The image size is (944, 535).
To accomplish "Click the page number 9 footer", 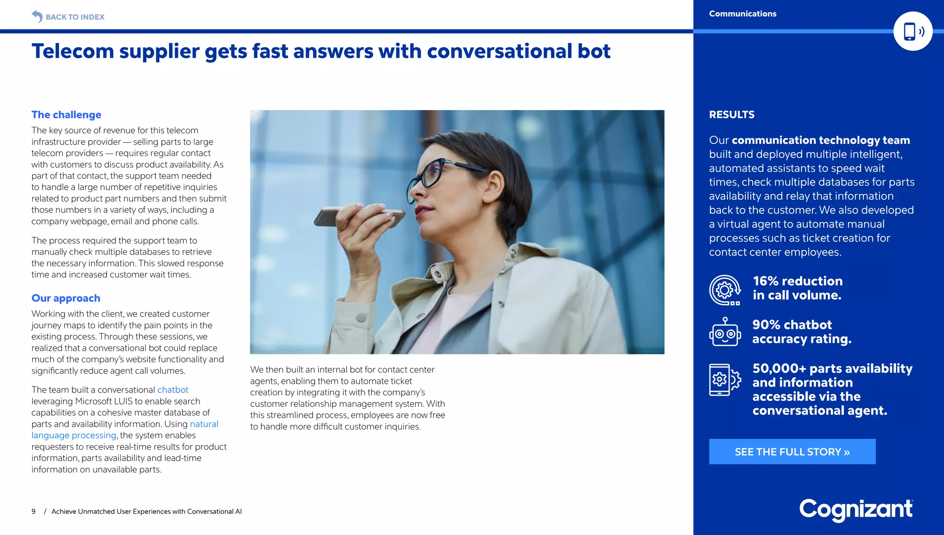I will pyautogui.click(x=34, y=511).
